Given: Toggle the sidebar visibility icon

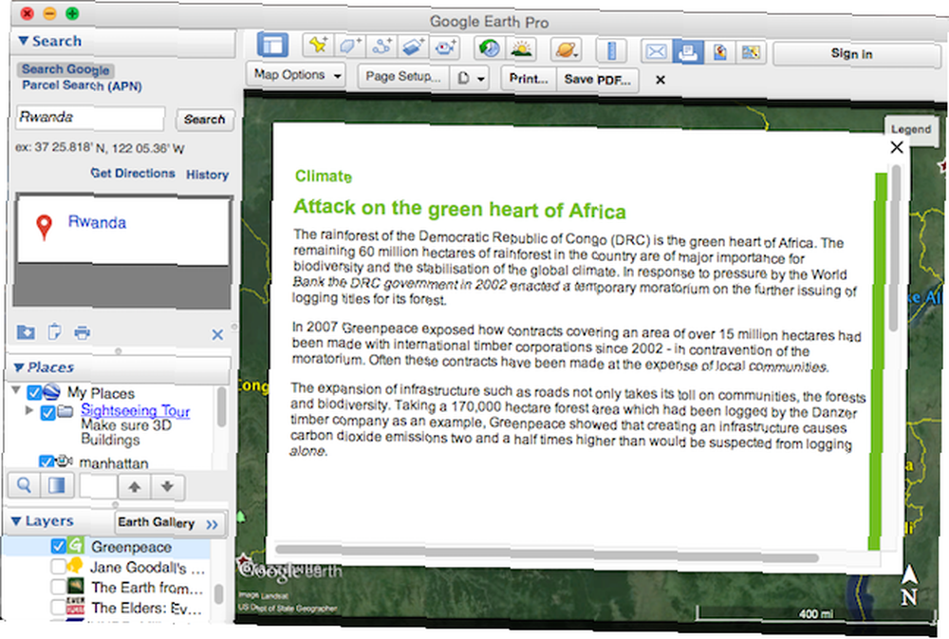Looking at the screenshot, I should (272, 46).
